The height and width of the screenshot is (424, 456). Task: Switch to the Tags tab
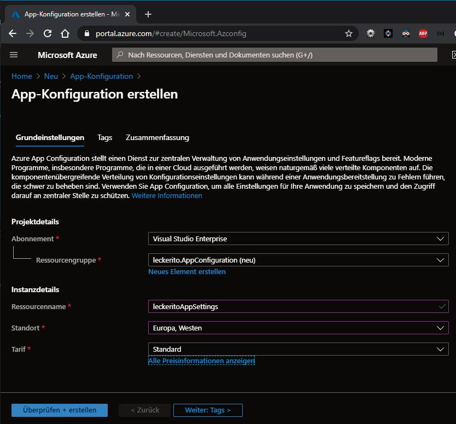pos(104,138)
